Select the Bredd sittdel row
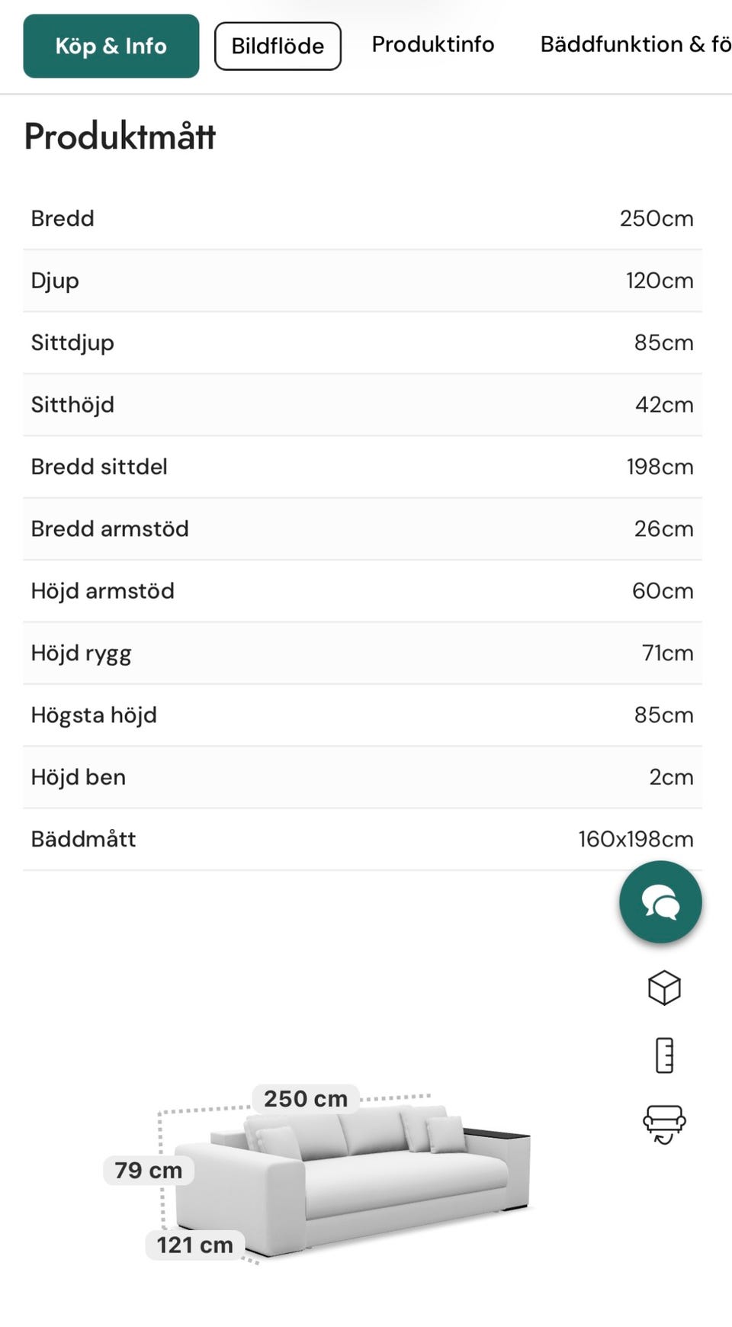Screen dimensions: 732x1327 (x=362, y=467)
